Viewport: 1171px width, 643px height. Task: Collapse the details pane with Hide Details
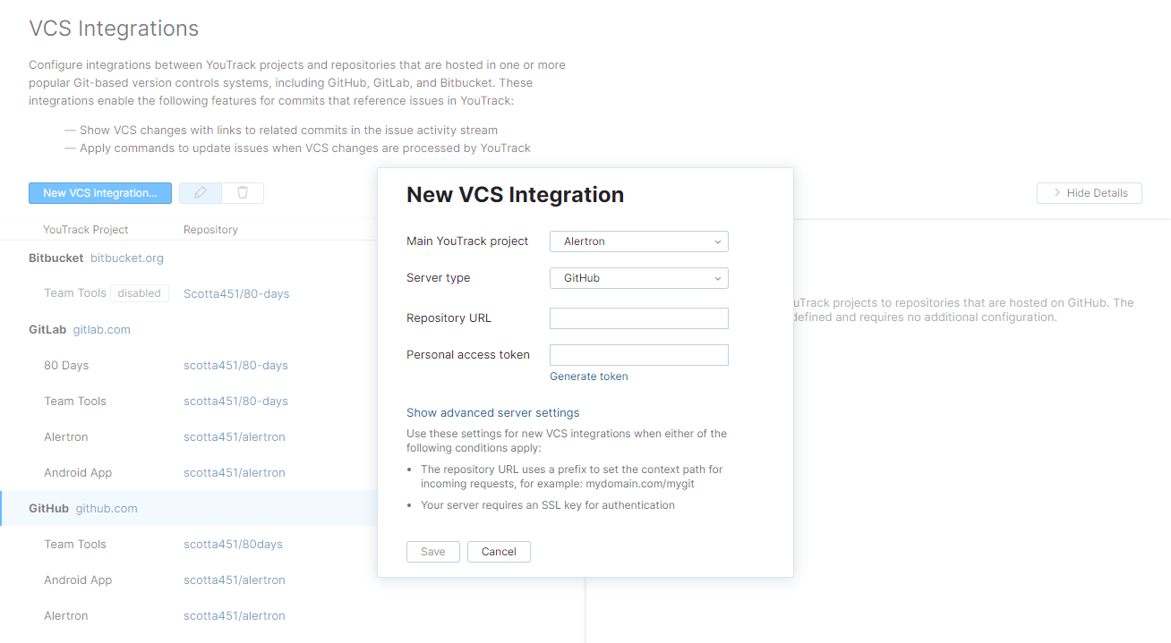click(x=1089, y=192)
